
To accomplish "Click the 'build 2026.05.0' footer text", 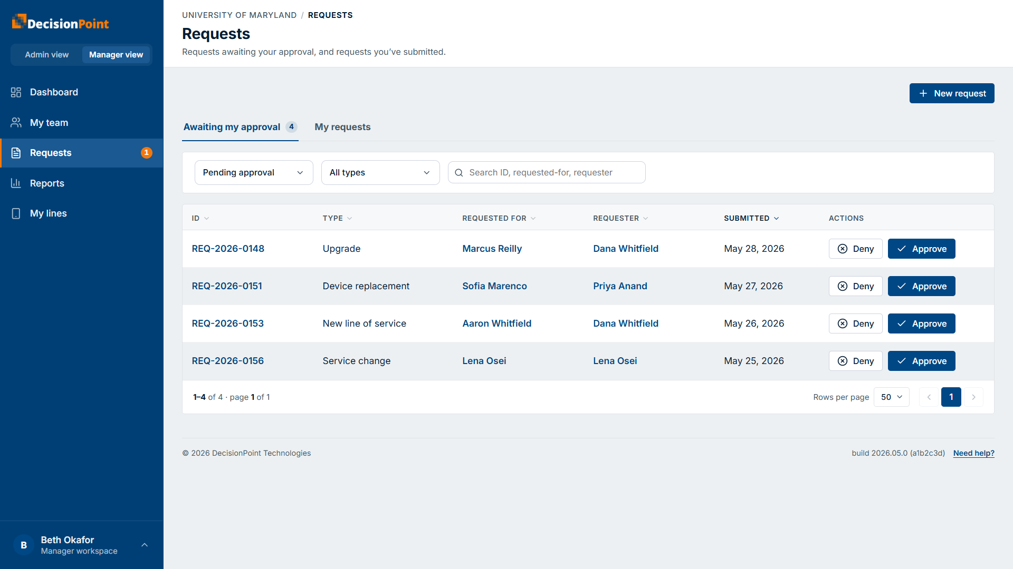I will (898, 453).
